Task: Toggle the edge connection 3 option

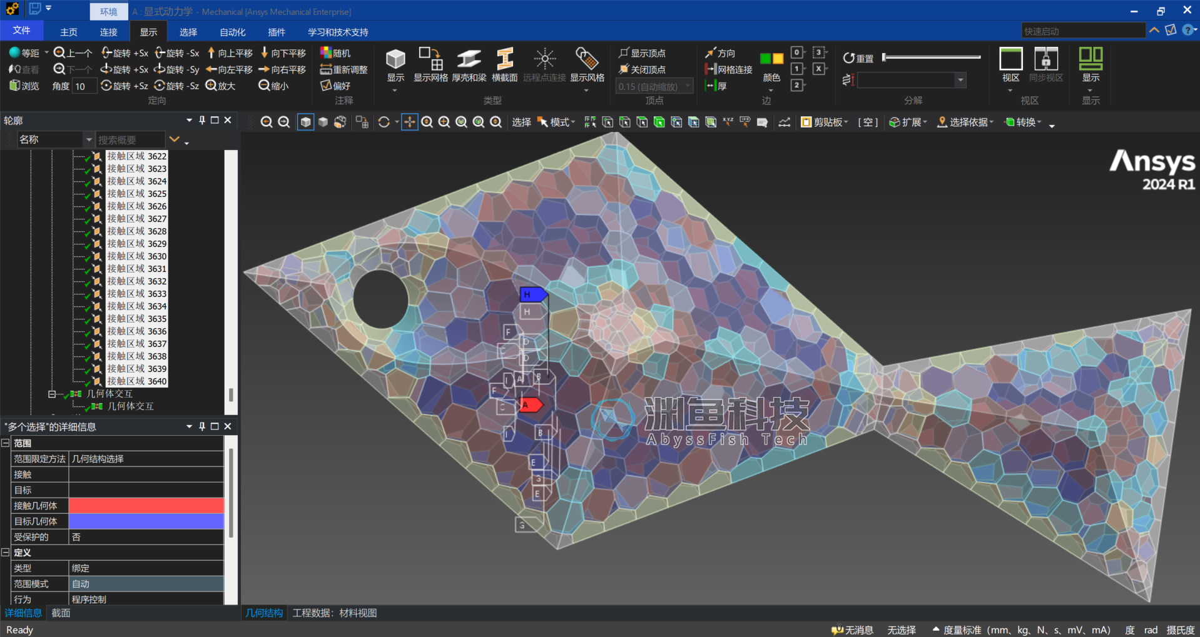Action: [x=819, y=53]
